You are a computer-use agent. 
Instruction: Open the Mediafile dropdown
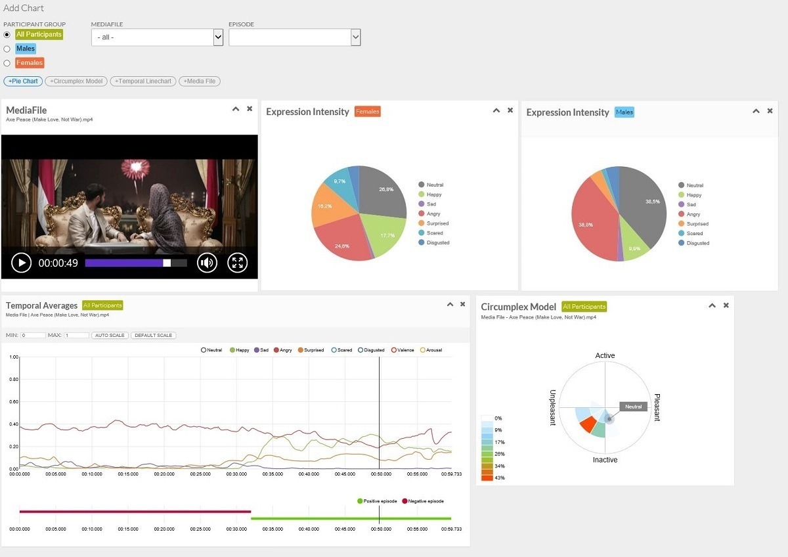click(157, 37)
